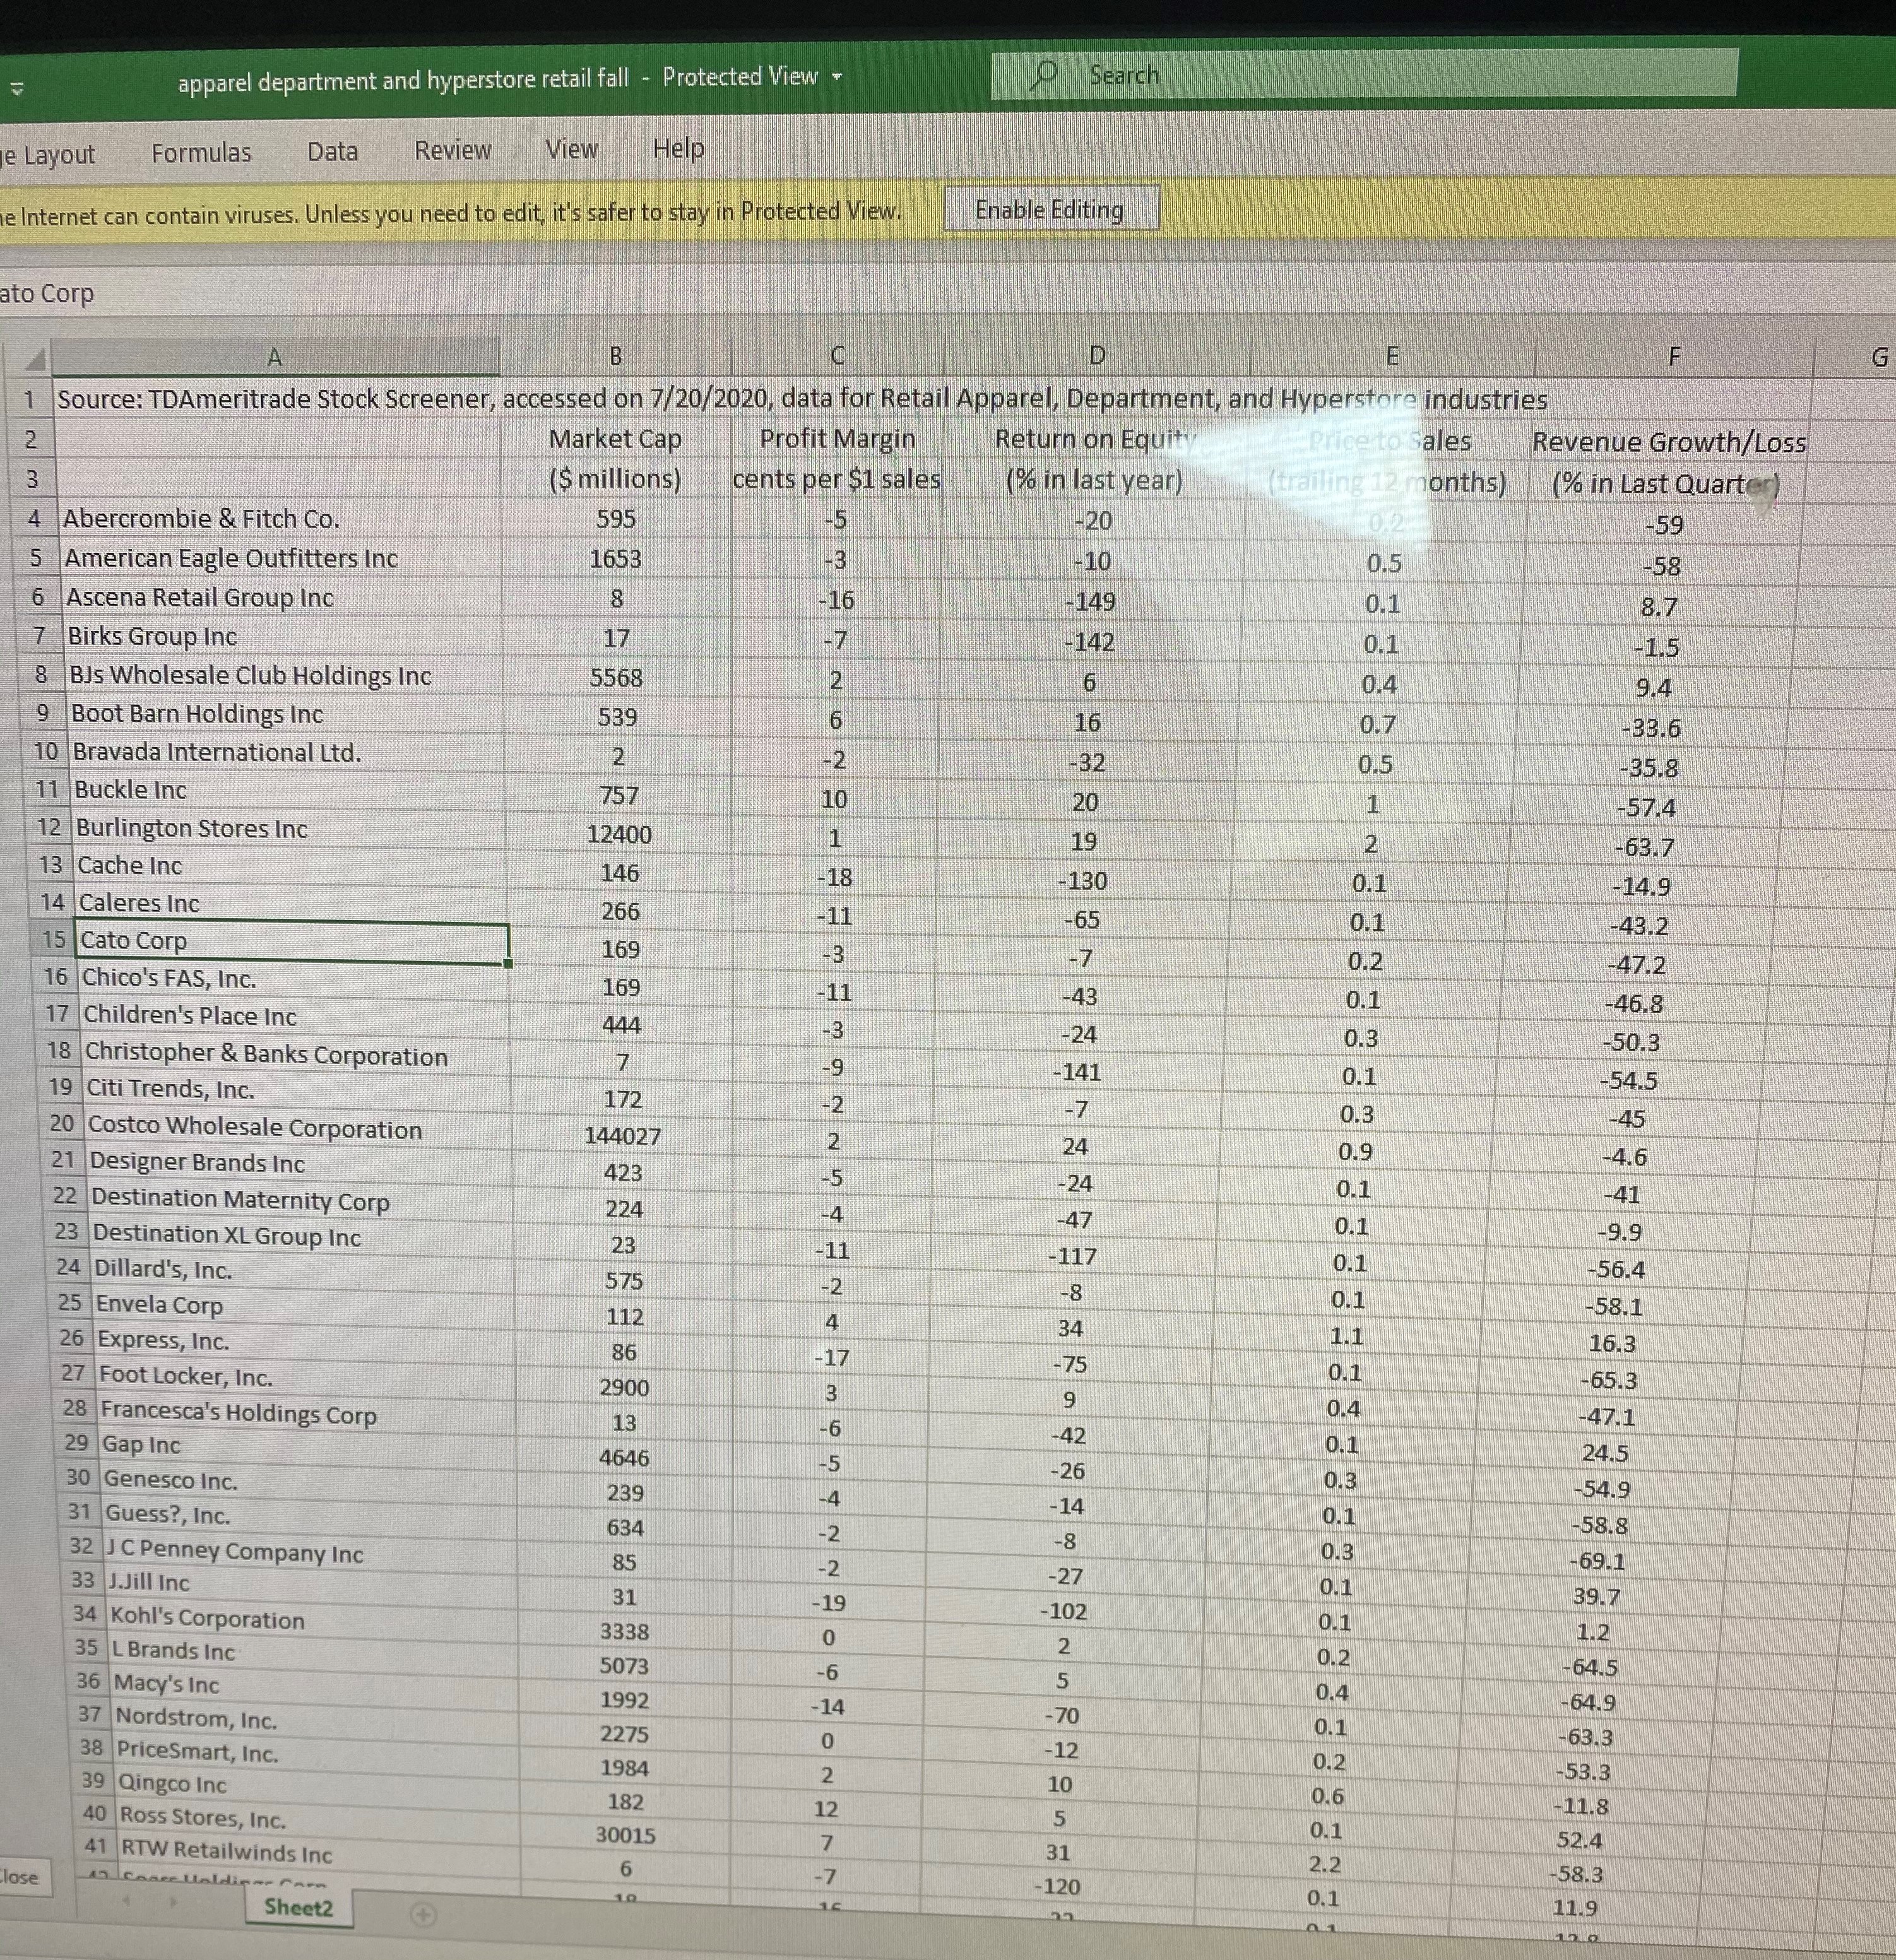Select the Sheet2 worksheet tab
This screenshot has height=1960, width=1896.
(298, 1907)
